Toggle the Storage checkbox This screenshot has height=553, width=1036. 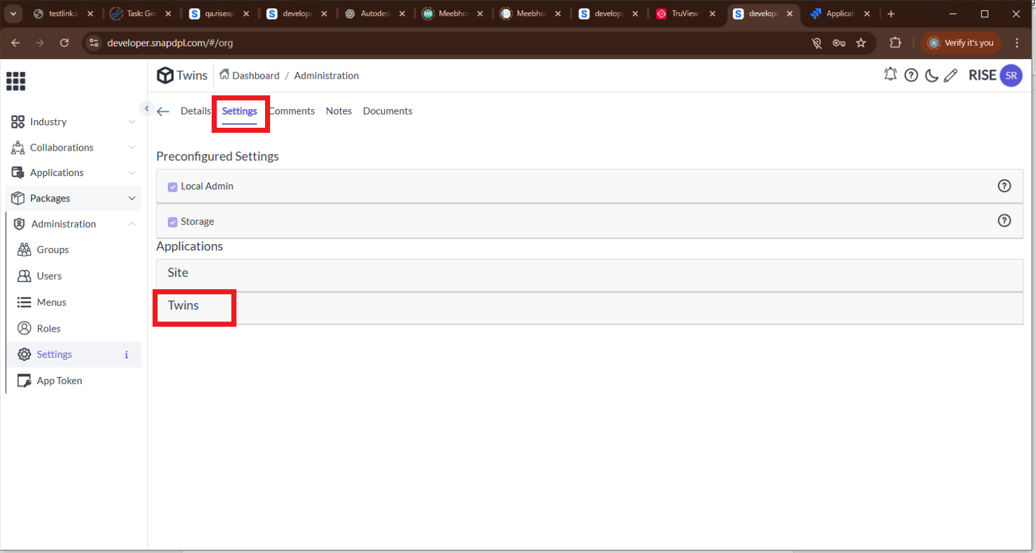point(172,222)
